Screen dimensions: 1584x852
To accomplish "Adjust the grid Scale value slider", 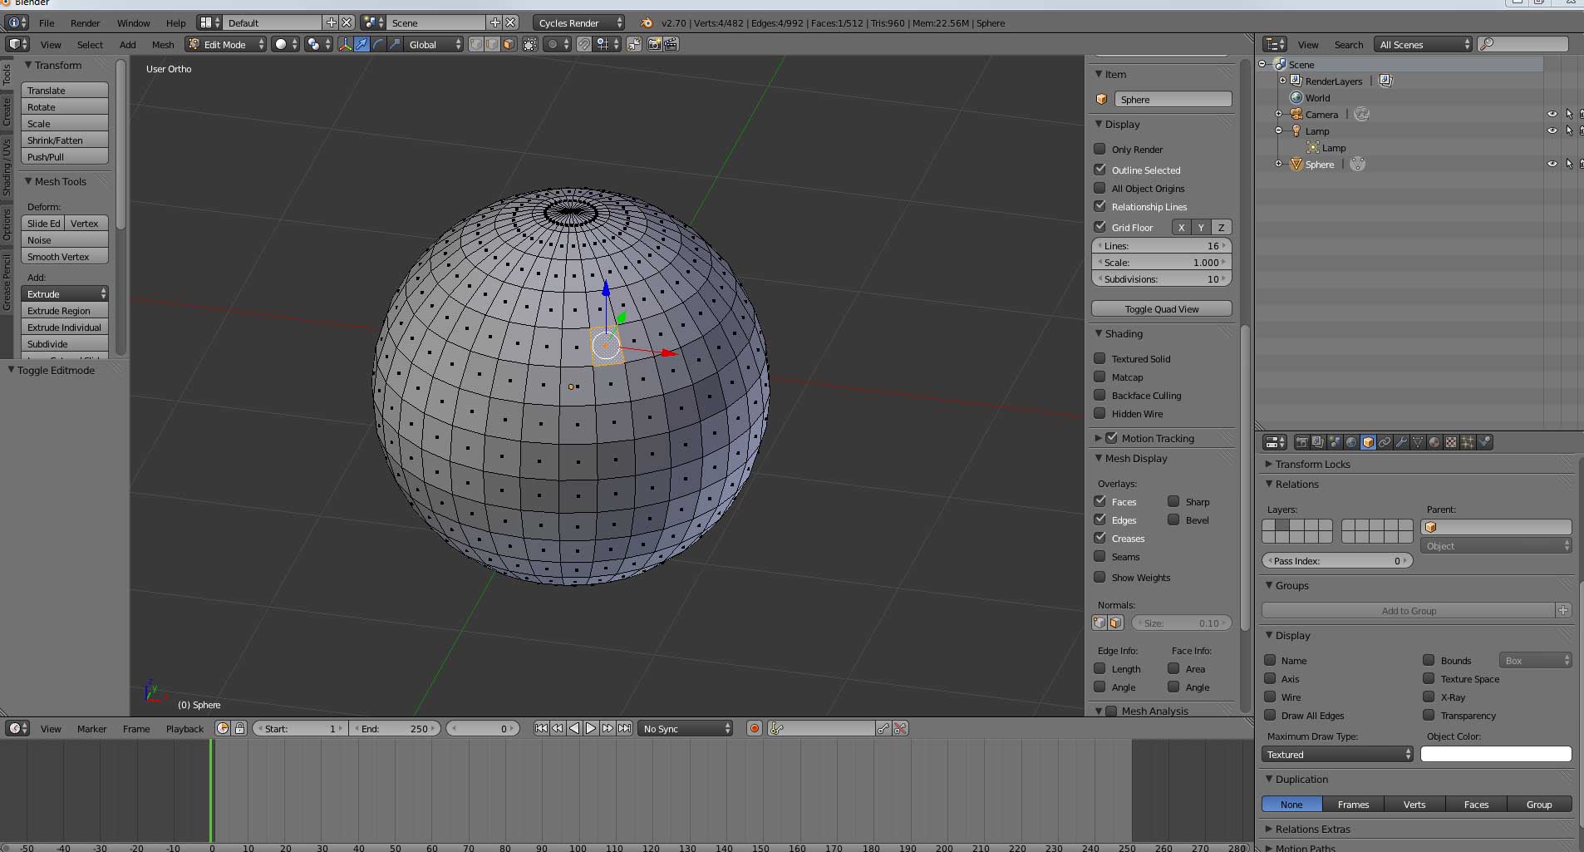I will coord(1162,263).
